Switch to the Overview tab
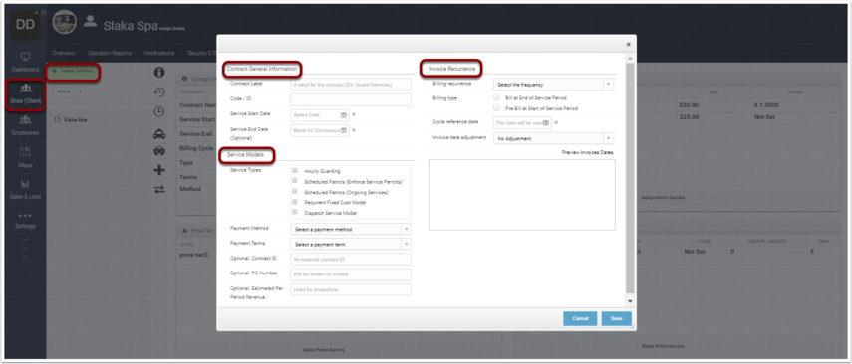Screen dimensions: 852x364 pyautogui.click(x=63, y=53)
